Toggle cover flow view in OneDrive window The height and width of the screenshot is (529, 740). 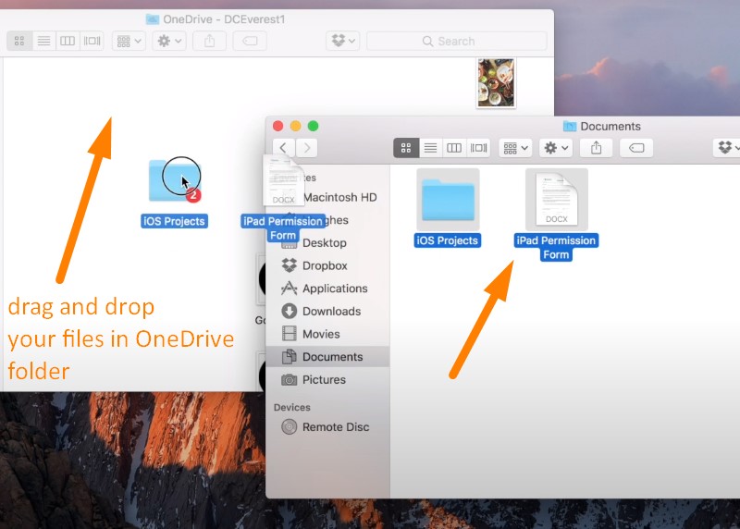coord(92,41)
